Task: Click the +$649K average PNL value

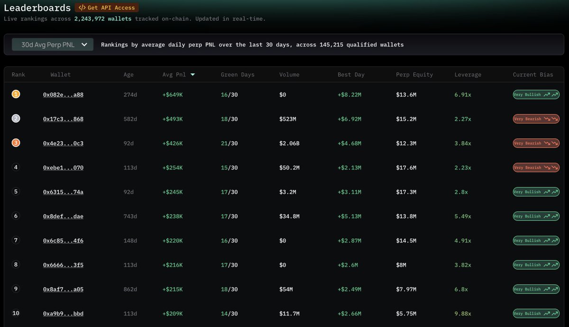Action: pos(173,95)
